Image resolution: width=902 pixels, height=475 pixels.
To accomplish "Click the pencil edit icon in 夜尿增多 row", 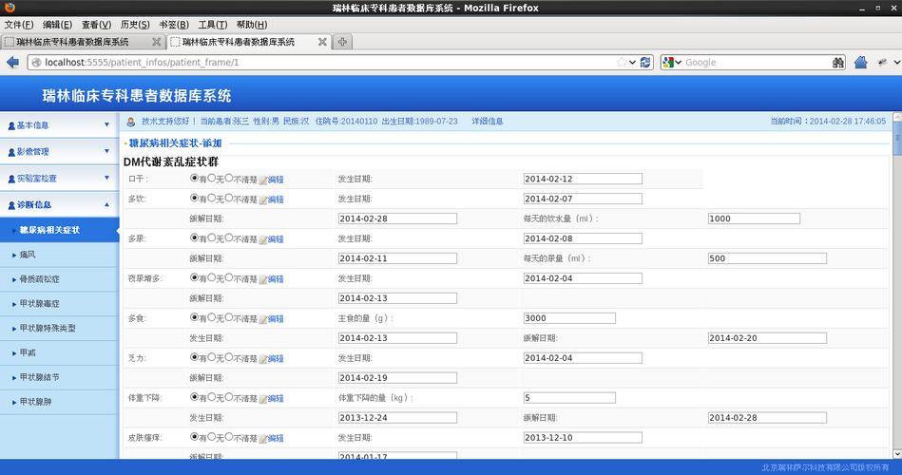I will click(263, 279).
